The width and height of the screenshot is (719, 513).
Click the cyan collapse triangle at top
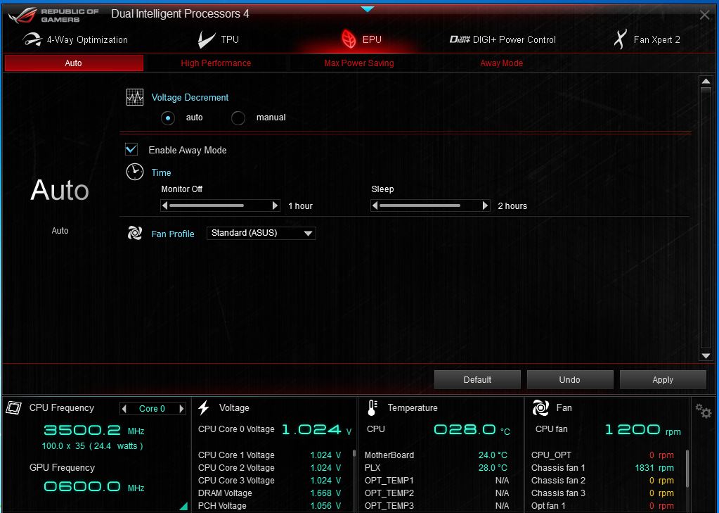pos(368,8)
